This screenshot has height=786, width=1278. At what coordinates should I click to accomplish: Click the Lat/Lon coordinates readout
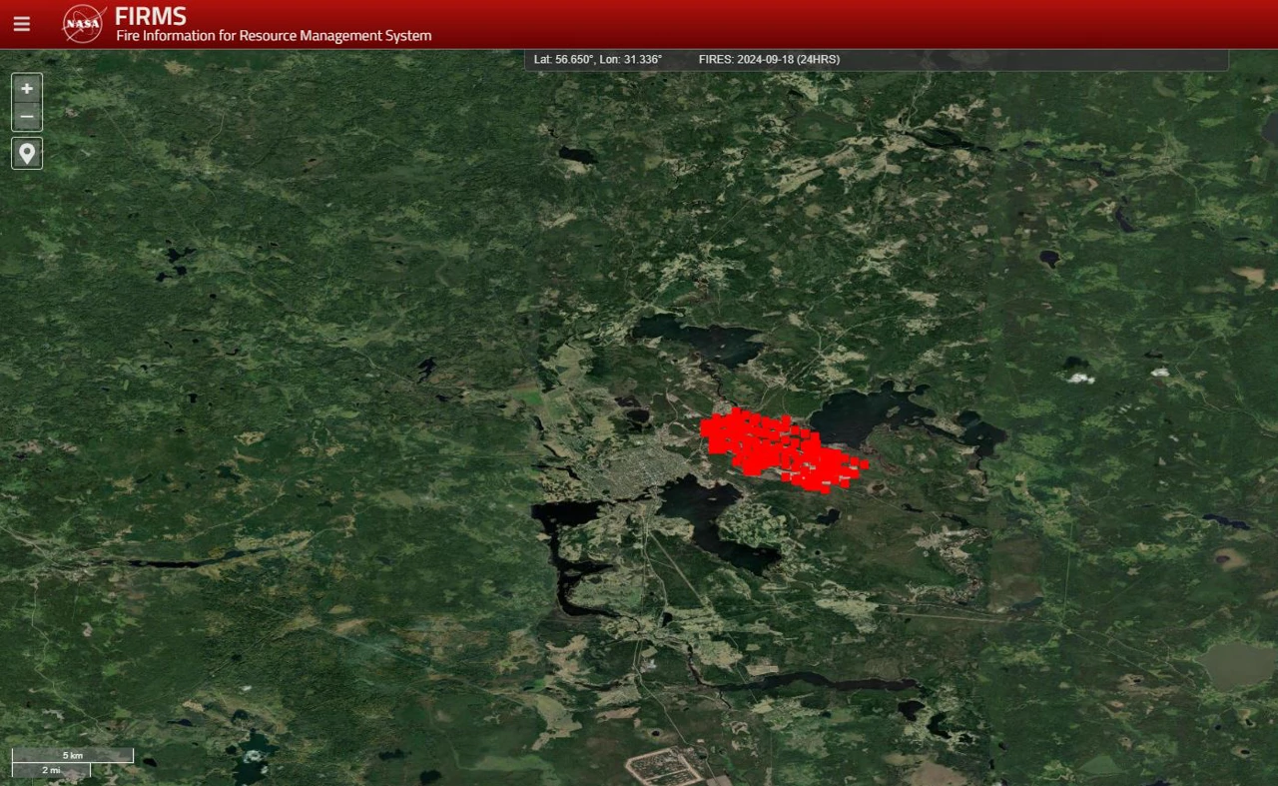tap(597, 60)
